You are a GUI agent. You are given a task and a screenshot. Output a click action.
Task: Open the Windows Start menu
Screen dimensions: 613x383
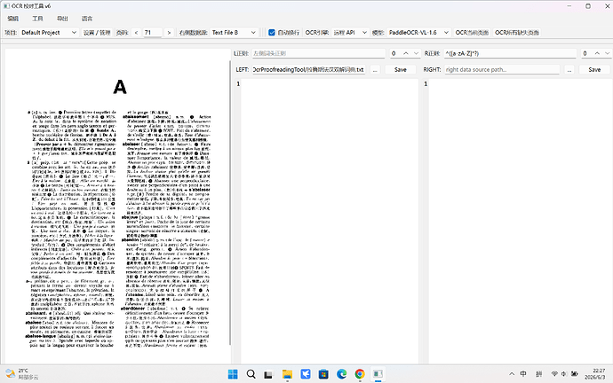coord(233,374)
